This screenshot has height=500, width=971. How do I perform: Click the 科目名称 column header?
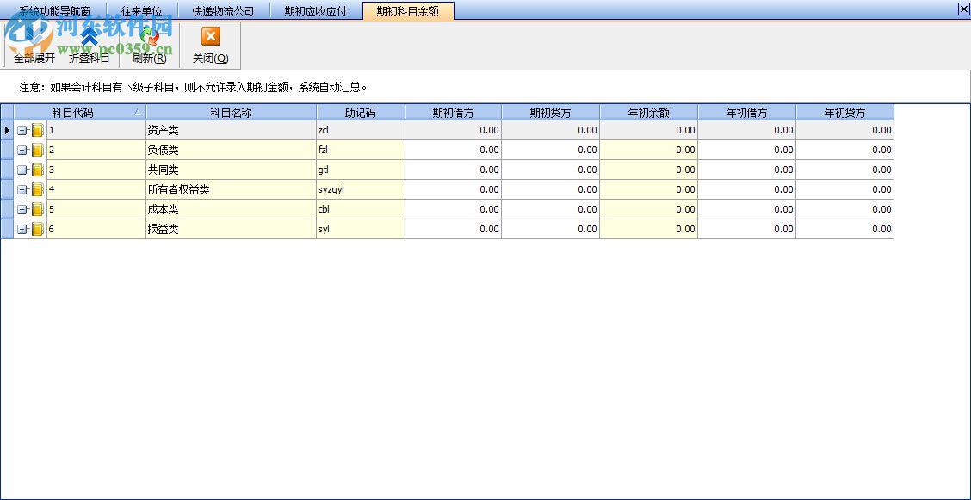pos(231,113)
